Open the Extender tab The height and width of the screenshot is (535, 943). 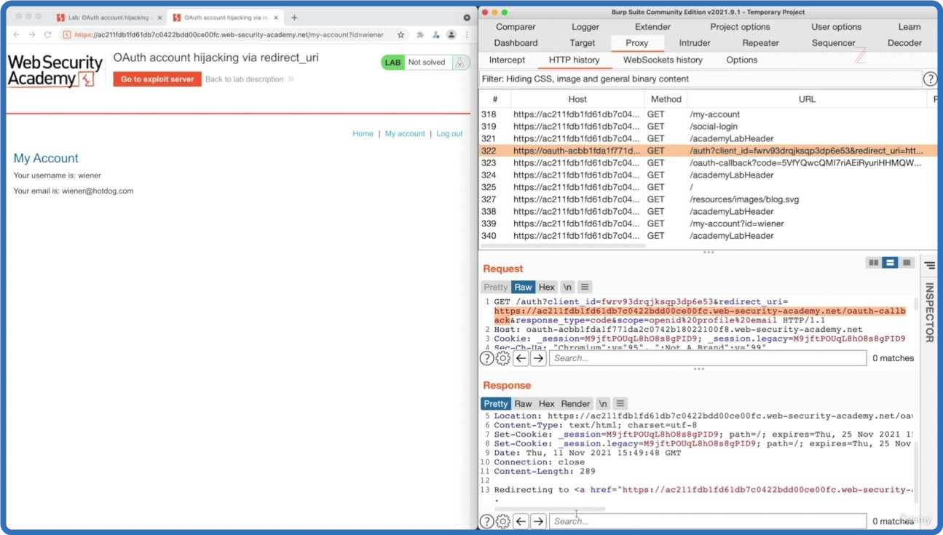(652, 27)
